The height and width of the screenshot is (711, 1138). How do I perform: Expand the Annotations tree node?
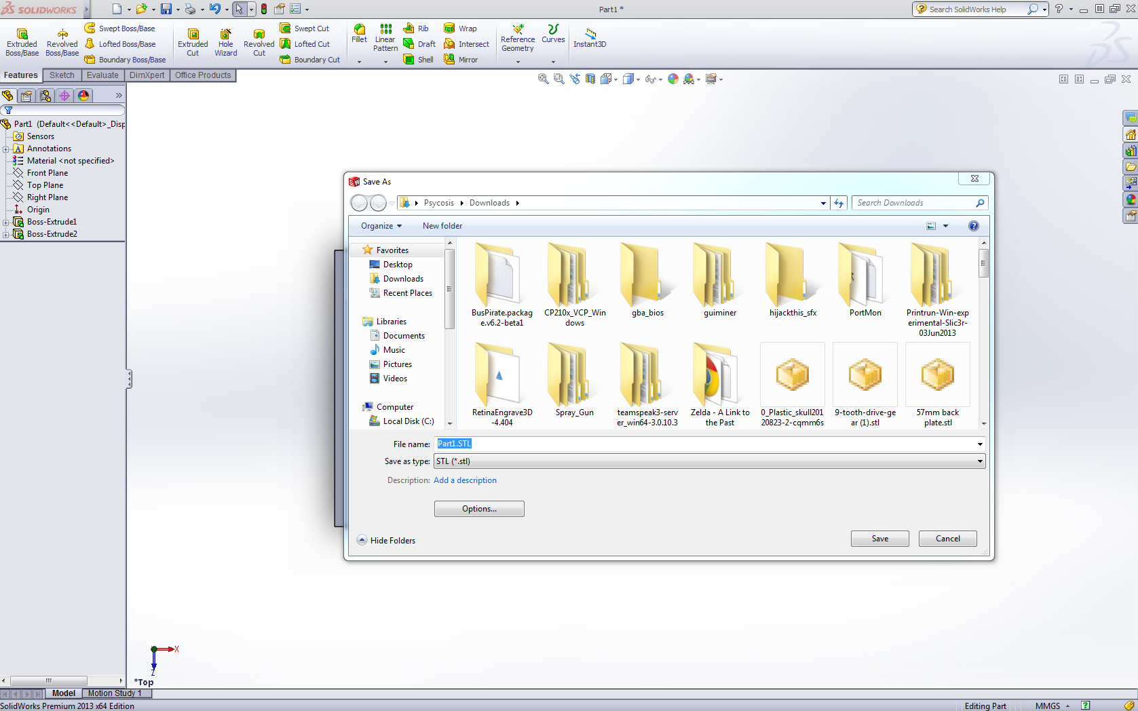(x=6, y=149)
